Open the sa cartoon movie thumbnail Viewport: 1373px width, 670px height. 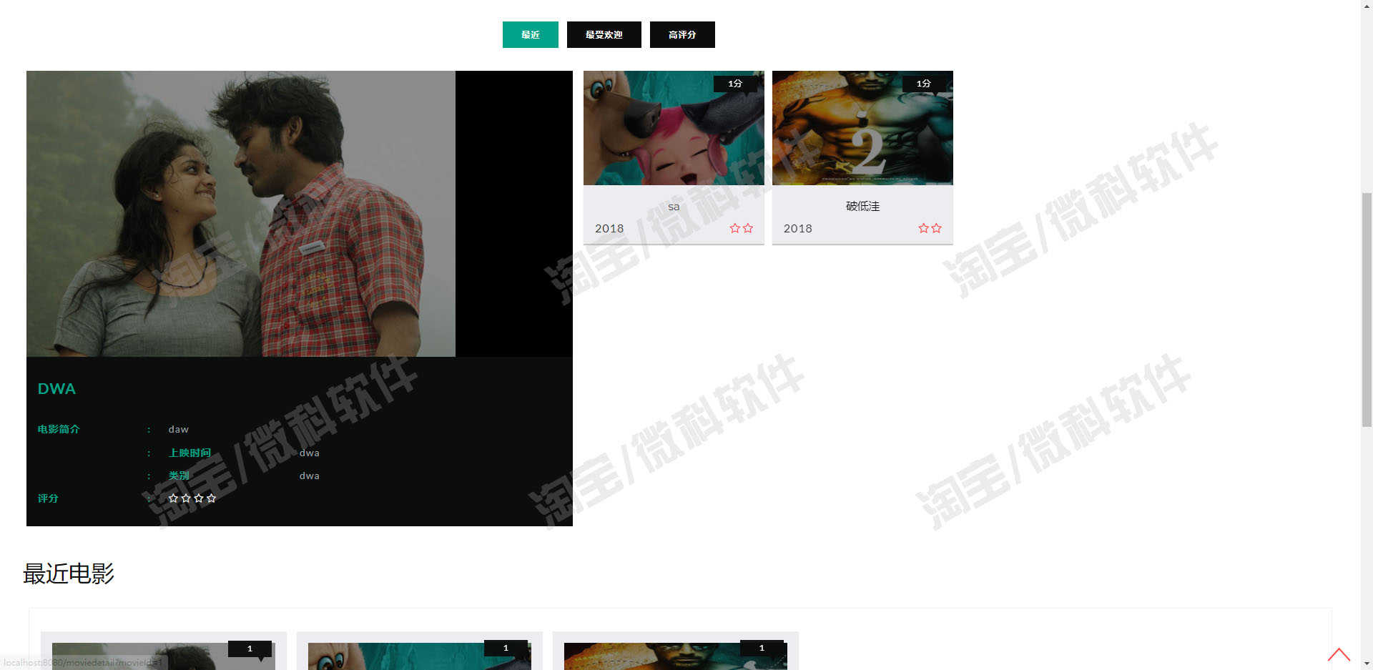point(674,128)
